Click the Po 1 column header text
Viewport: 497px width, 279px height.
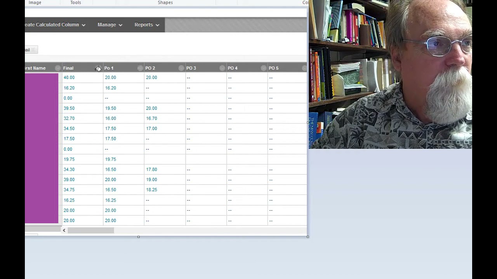point(109,68)
